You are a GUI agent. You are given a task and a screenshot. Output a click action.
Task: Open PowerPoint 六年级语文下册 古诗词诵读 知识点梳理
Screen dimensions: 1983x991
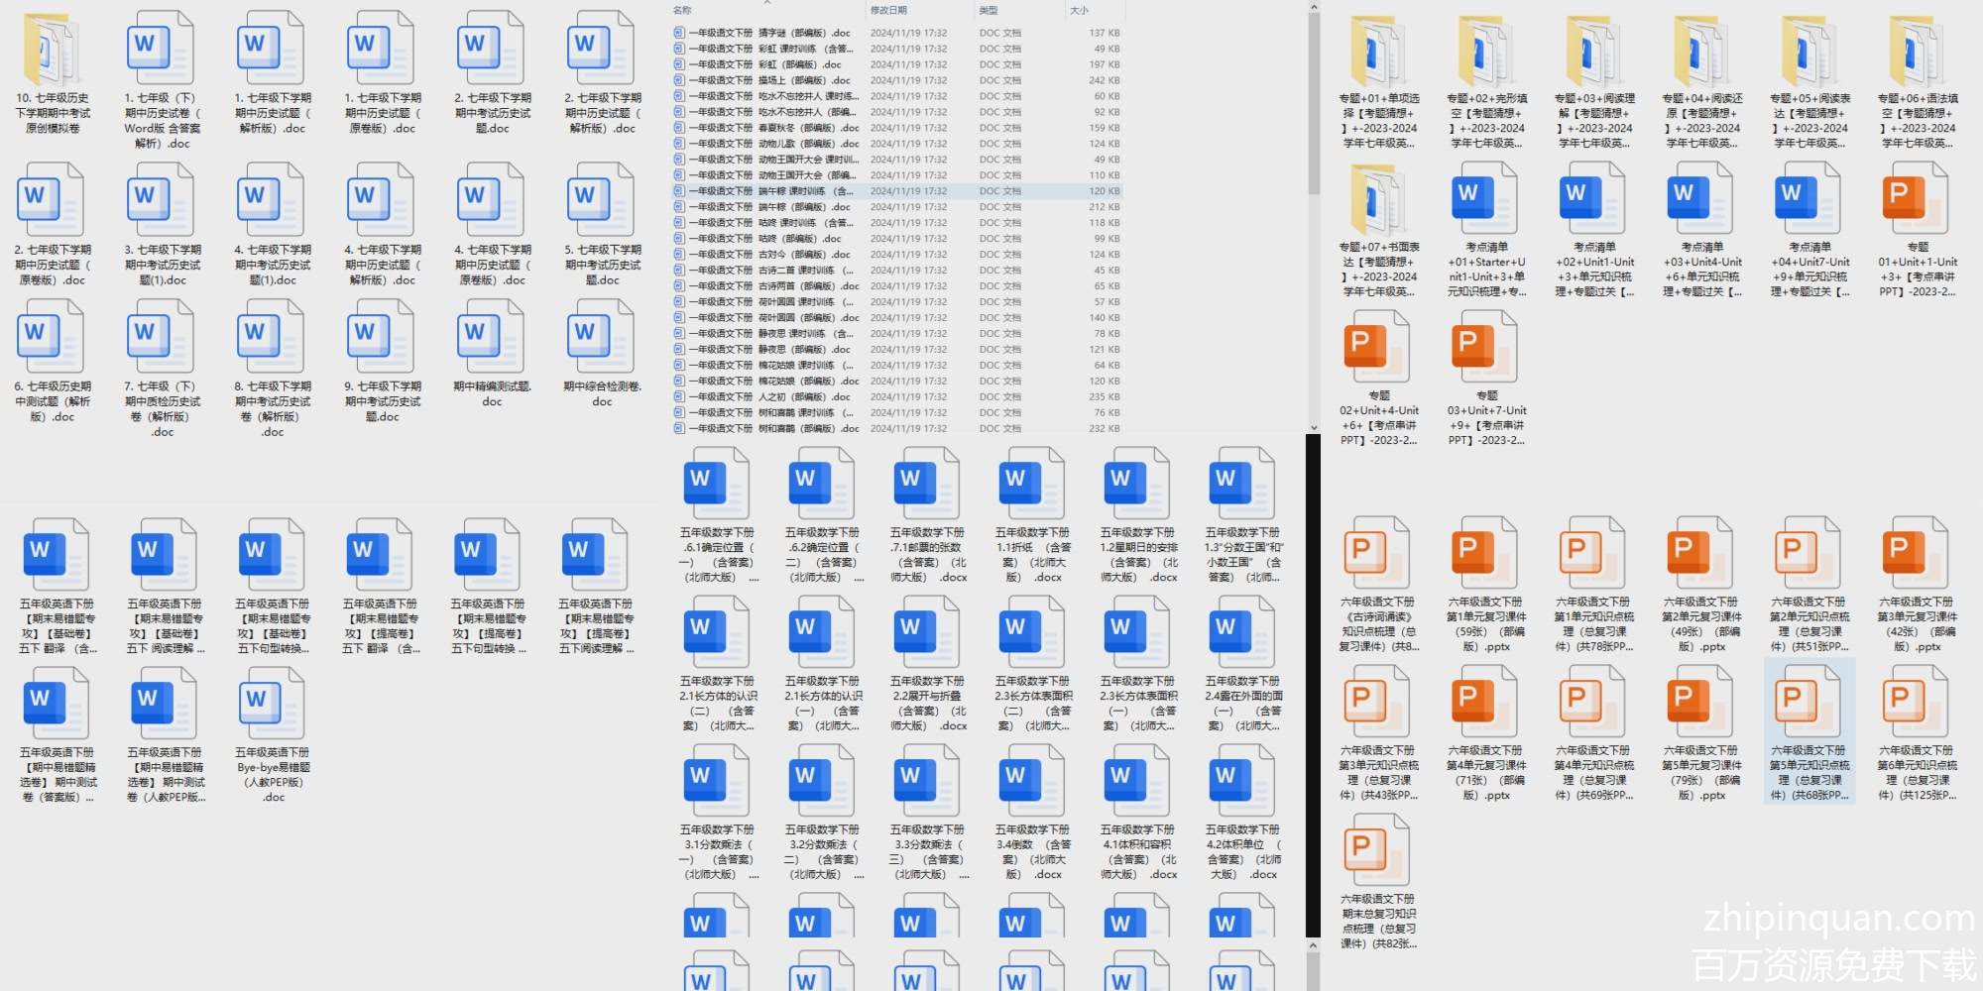[1378, 553]
